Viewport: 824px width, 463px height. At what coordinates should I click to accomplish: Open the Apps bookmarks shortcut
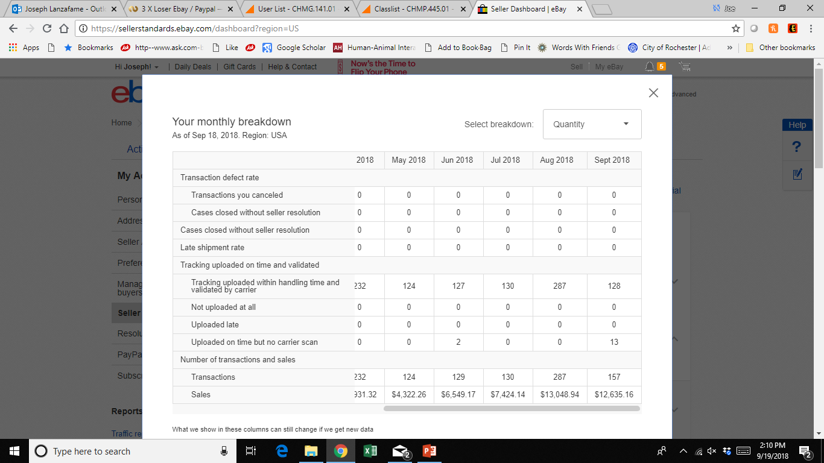pos(24,47)
